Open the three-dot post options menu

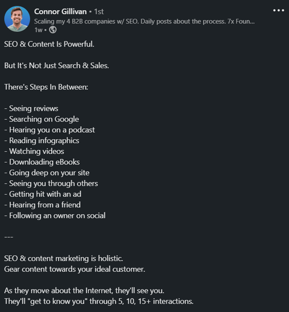click(x=278, y=10)
